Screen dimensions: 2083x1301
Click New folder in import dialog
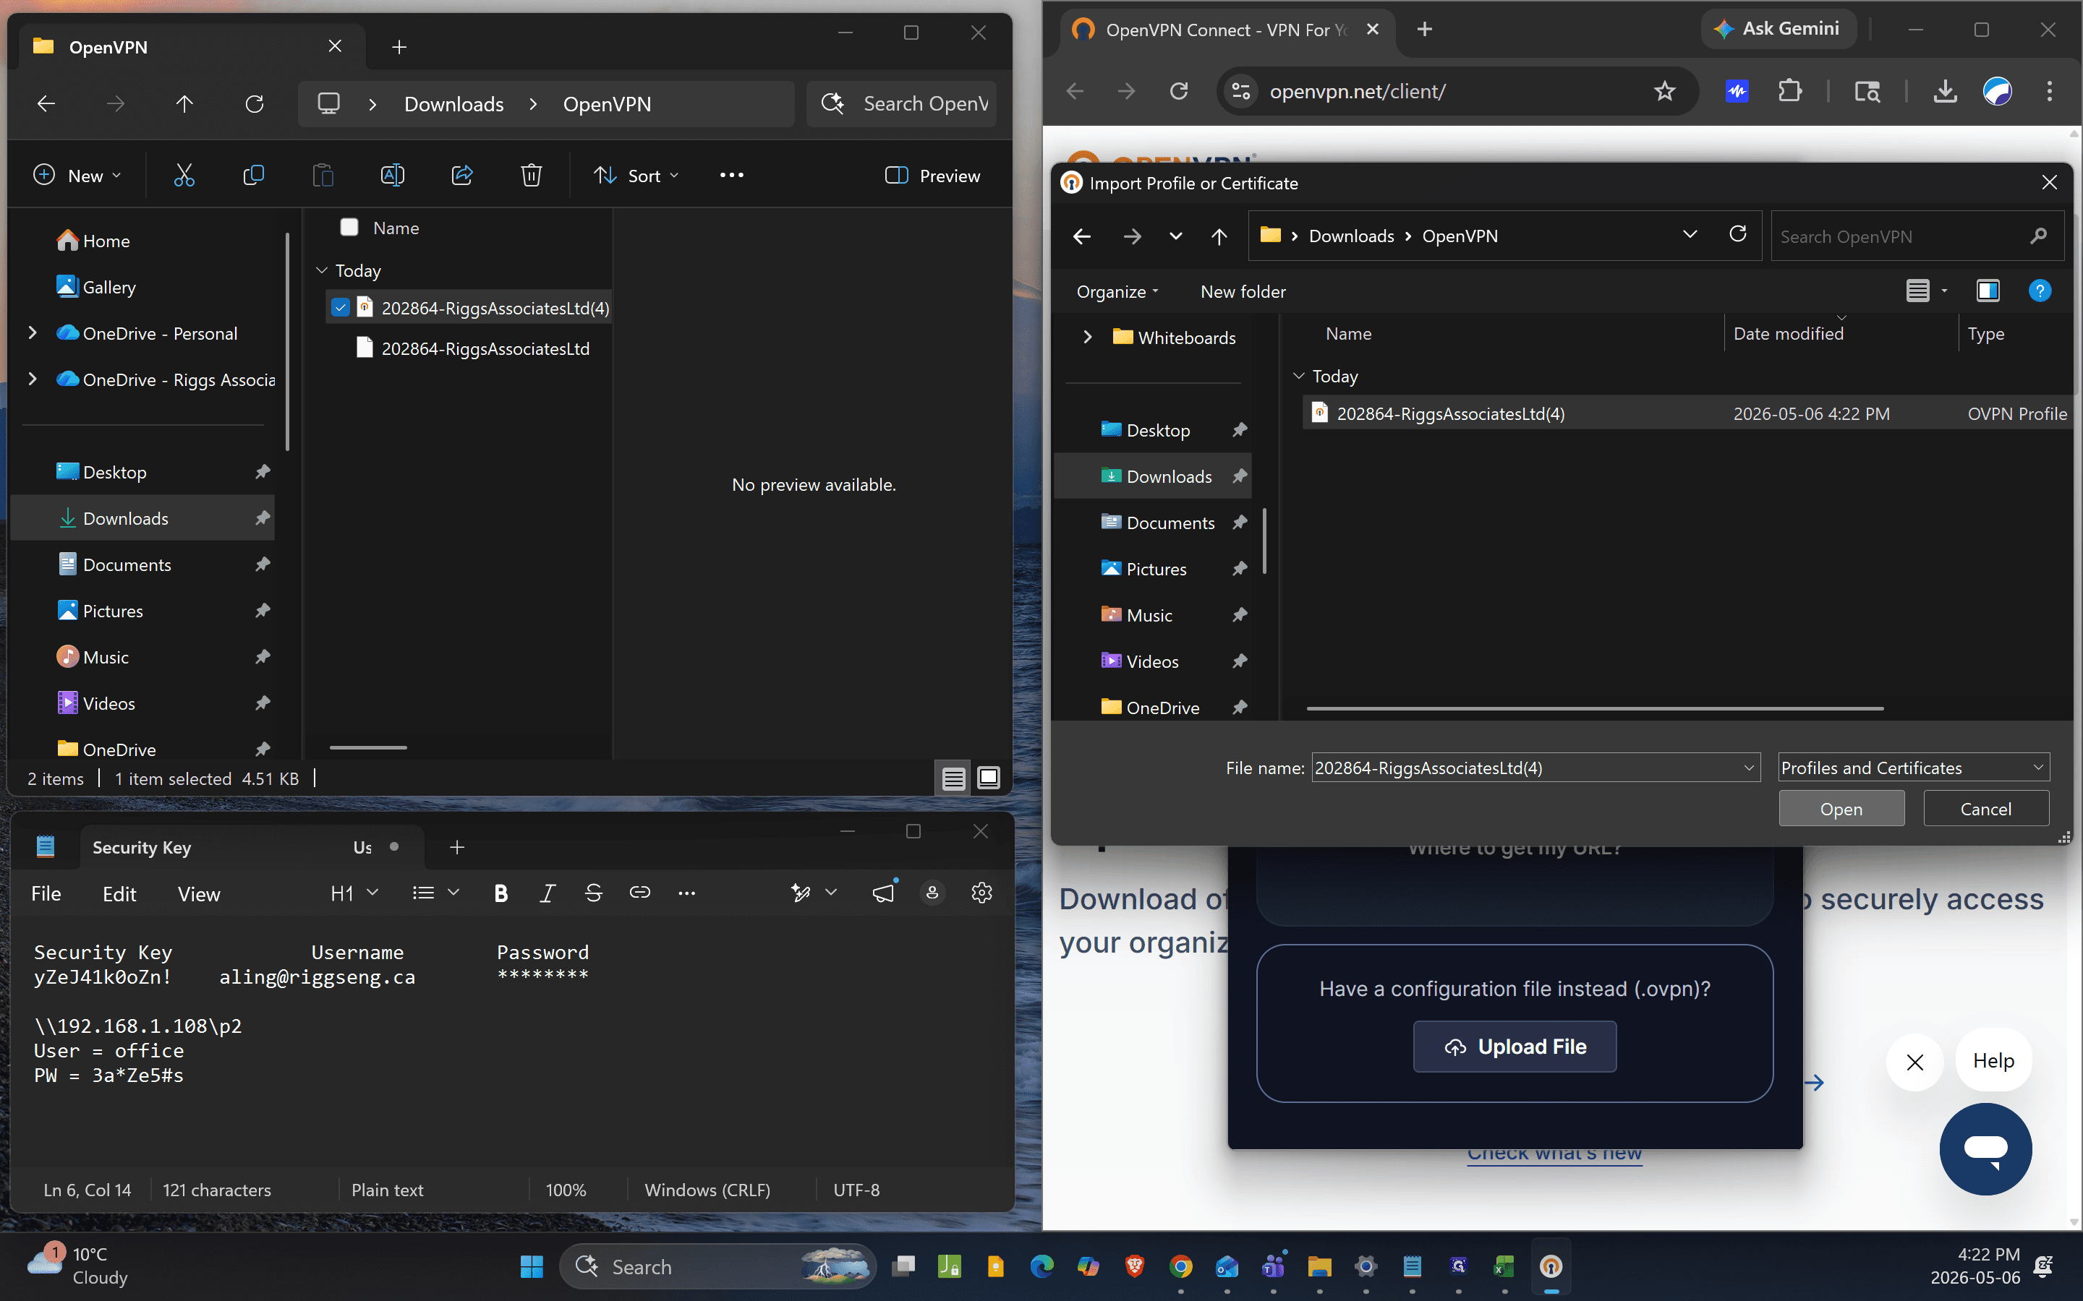click(x=1243, y=292)
